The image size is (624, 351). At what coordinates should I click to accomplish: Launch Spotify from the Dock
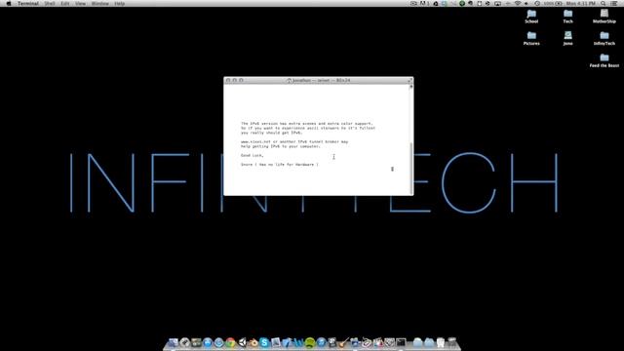click(310, 342)
